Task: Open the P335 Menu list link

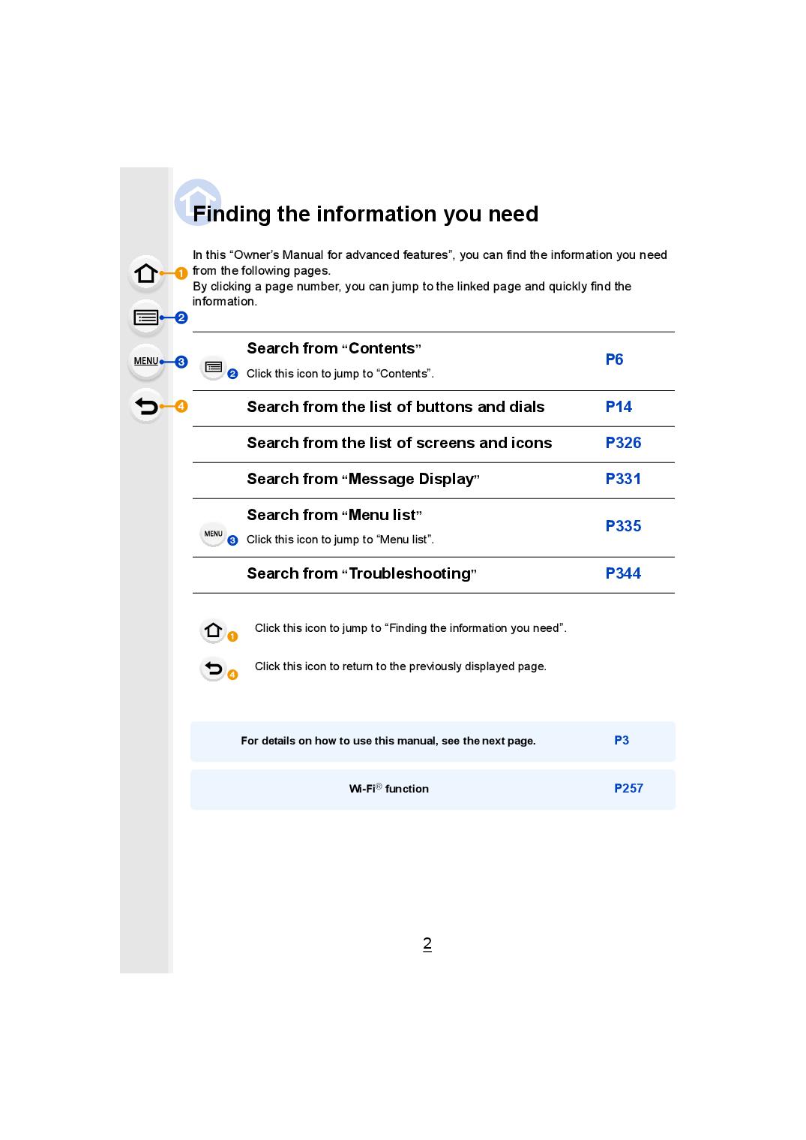Action: (x=623, y=526)
